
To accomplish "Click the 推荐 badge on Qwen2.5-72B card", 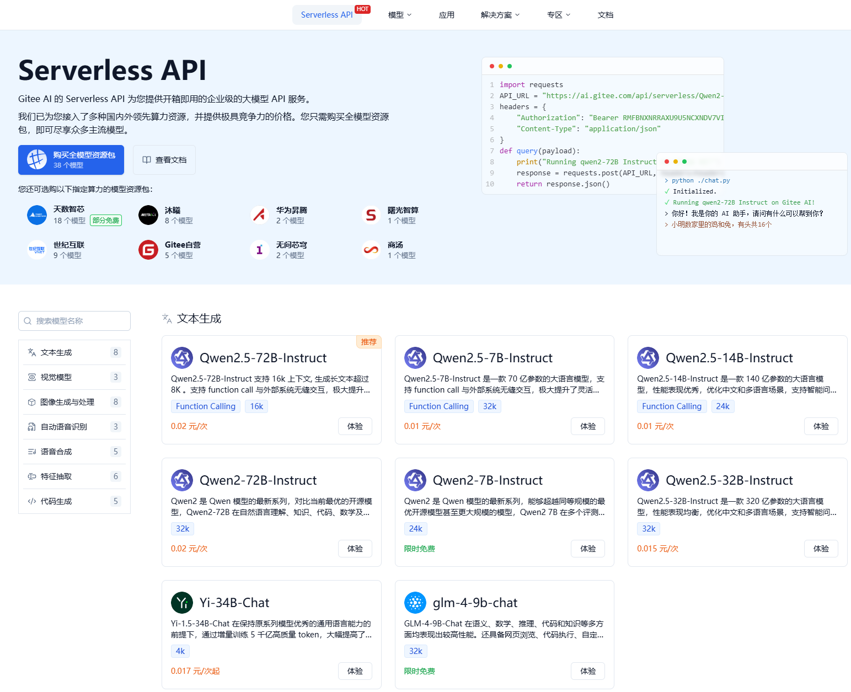I will click(368, 342).
